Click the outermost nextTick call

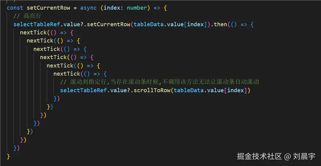pyautogui.click(x=33, y=32)
